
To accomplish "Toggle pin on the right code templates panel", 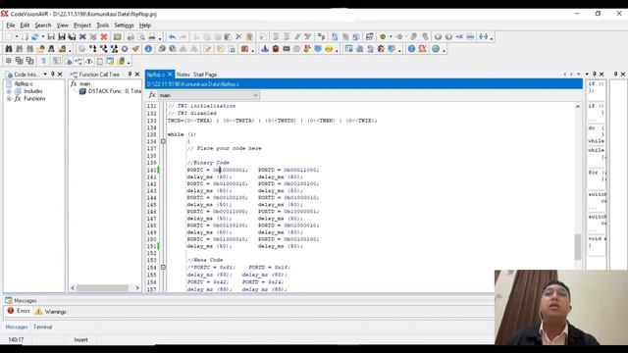I will tap(595, 75).
